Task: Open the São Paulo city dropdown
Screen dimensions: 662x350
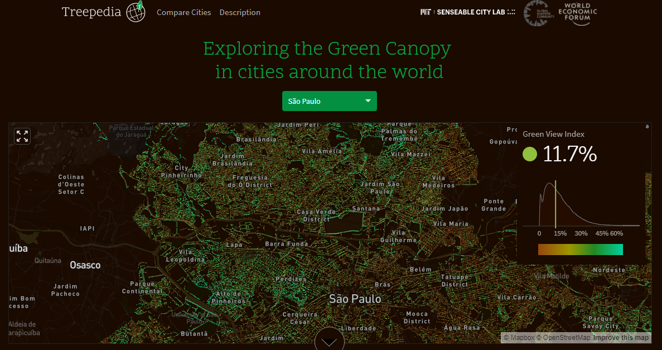Action: click(x=329, y=101)
